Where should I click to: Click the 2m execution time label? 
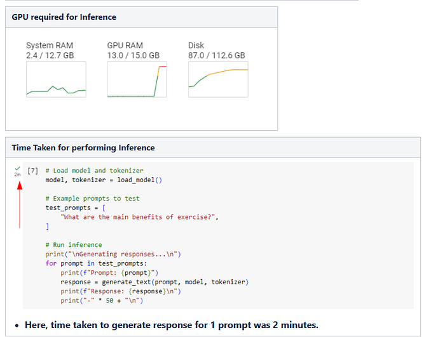coord(18,174)
